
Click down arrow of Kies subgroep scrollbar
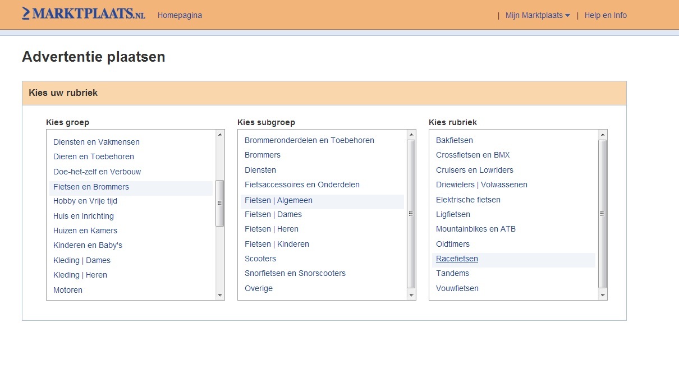tap(411, 295)
